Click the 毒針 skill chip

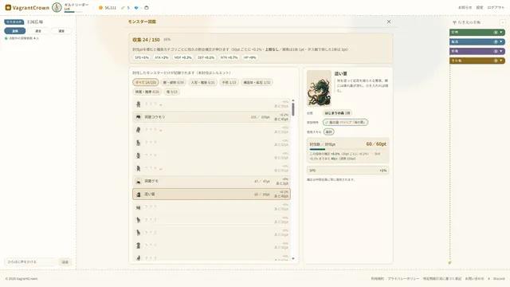pos(329,132)
